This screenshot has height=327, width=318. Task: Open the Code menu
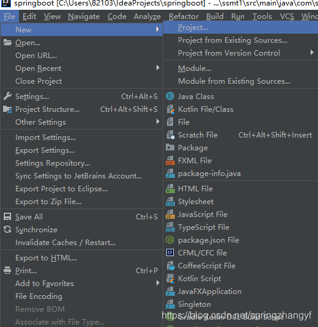click(117, 17)
